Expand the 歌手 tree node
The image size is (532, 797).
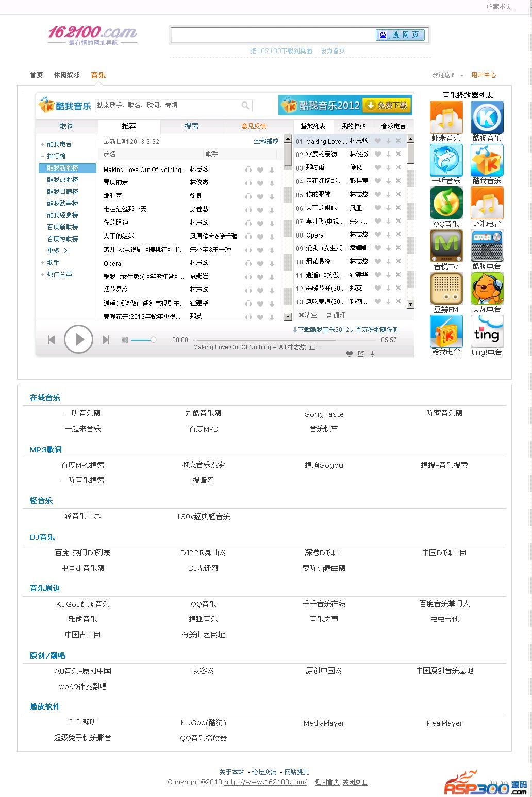pyautogui.click(x=43, y=263)
